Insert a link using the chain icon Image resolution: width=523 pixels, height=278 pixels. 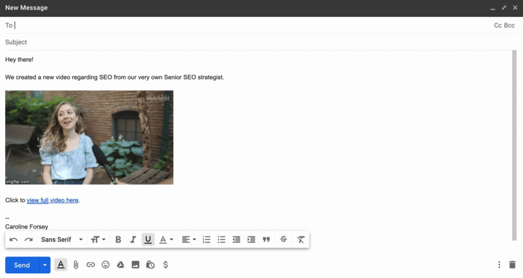[90, 265]
